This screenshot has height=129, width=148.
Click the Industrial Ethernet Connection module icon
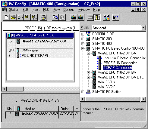(x=100, y=58)
